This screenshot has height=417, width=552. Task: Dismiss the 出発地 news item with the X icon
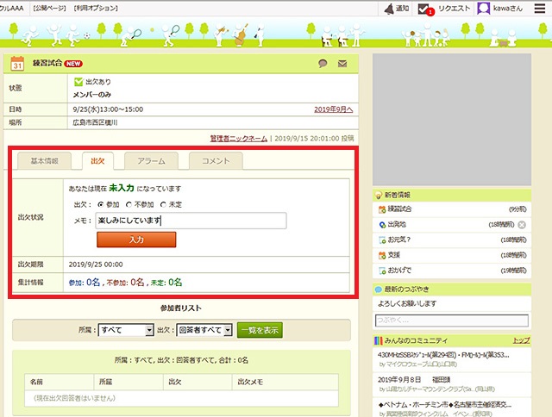[x=522, y=224]
